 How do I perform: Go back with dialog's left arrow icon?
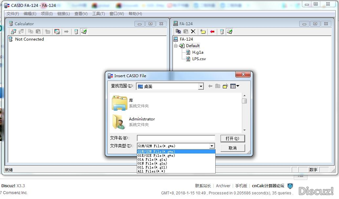(210, 86)
